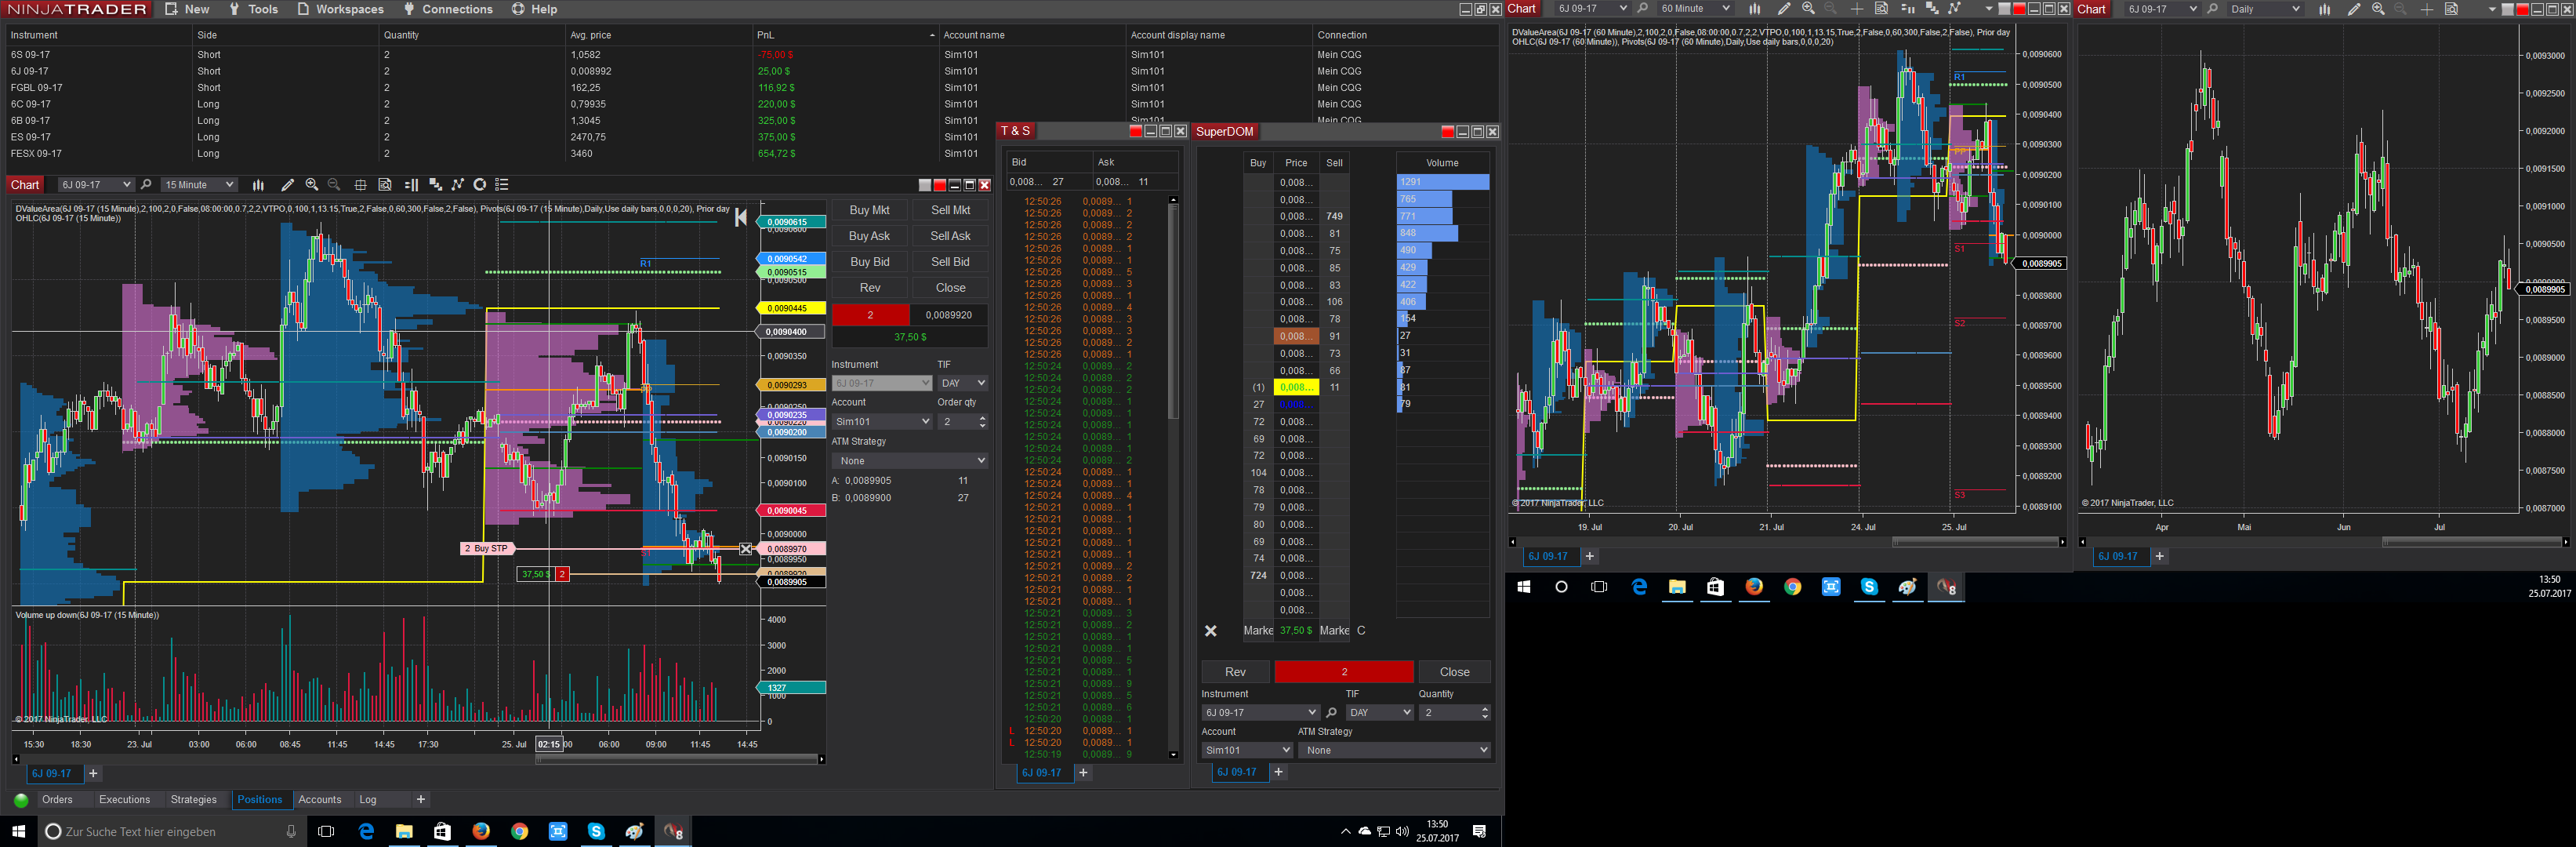This screenshot has width=2576, height=847.
Task: Click Buy Mkt button in Chart Trader
Action: [869, 210]
